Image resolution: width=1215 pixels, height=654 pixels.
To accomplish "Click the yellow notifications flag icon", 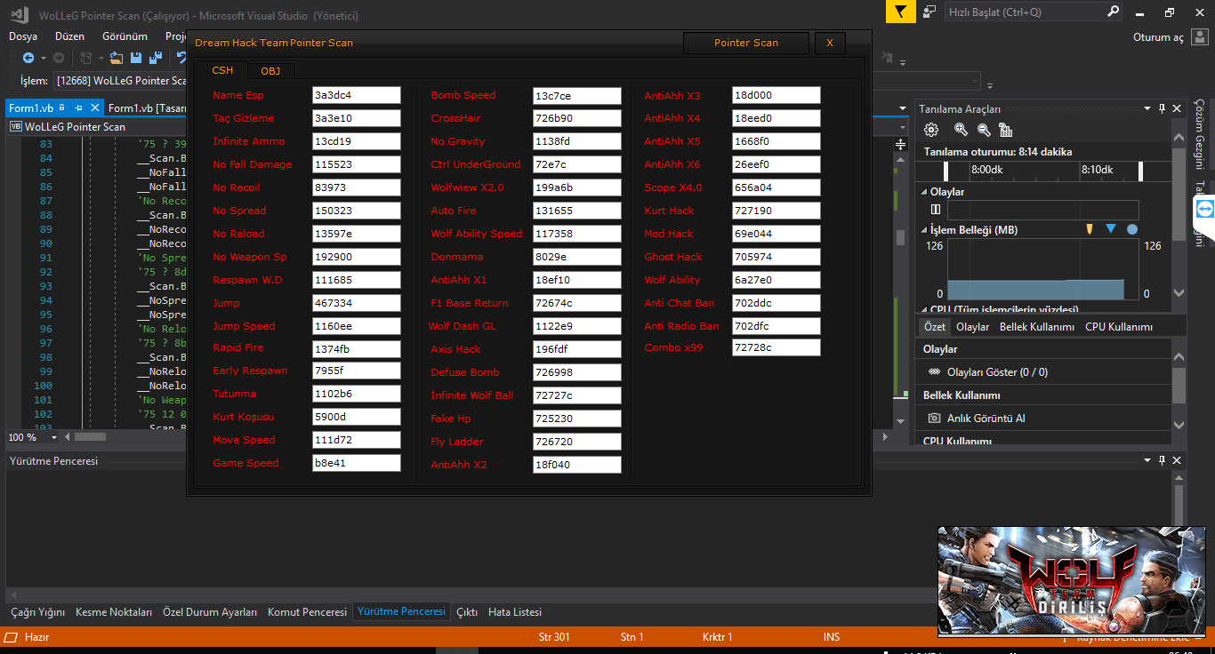I will pyautogui.click(x=900, y=12).
